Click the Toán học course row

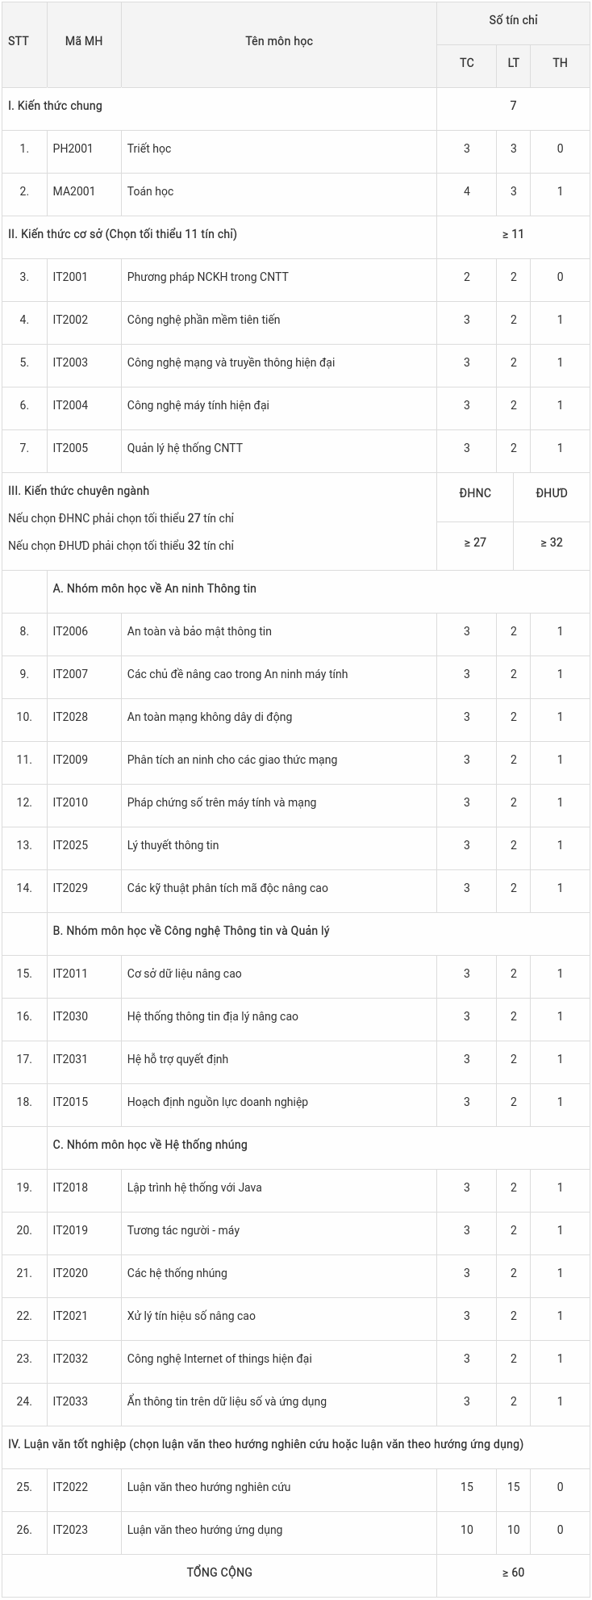pos(151,191)
